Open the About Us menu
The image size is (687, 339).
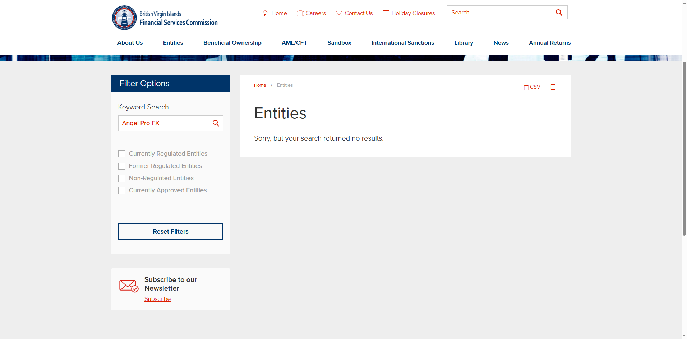130,43
